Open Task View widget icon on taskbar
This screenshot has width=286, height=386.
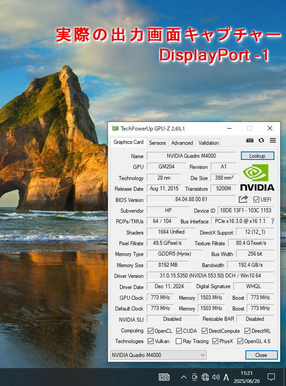(x=164, y=377)
